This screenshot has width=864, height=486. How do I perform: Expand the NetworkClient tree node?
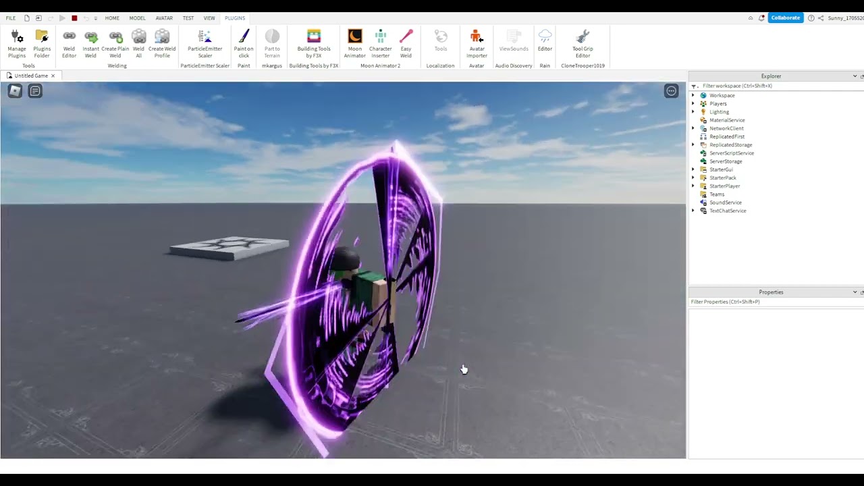[693, 128]
